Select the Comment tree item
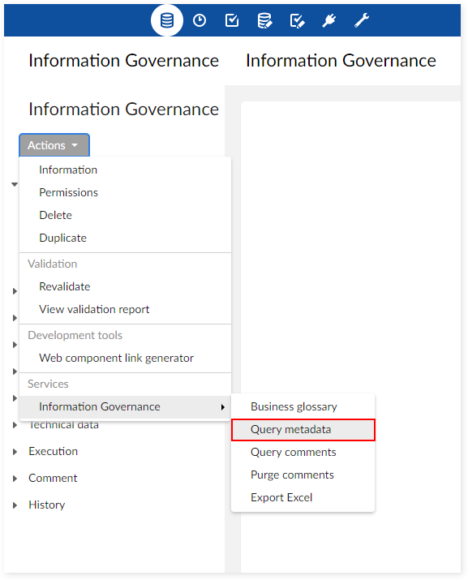This screenshot has width=468, height=580. click(x=53, y=479)
